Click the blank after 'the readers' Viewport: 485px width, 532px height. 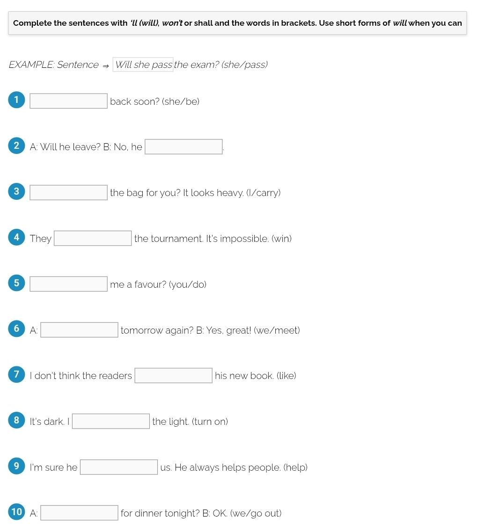pos(173,376)
